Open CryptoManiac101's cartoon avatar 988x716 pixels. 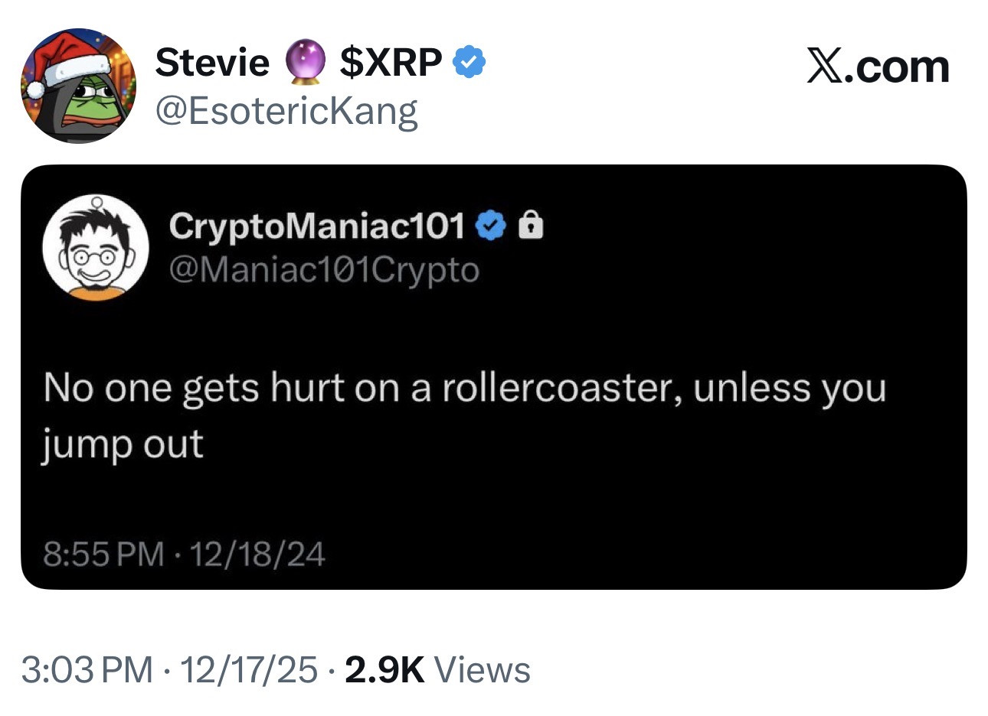(x=95, y=249)
